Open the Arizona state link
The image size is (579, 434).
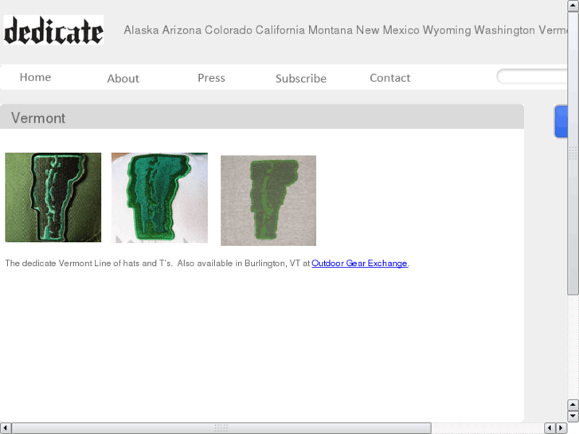click(182, 30)
